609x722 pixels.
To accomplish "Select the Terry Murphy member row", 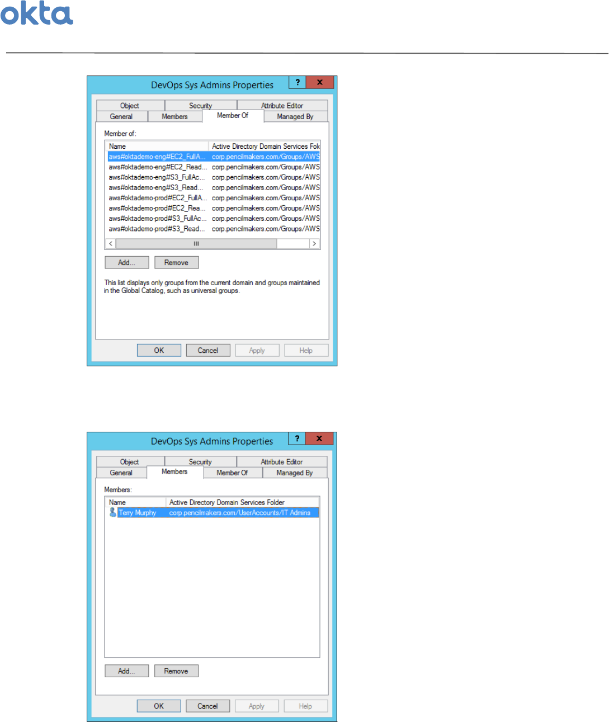I will pos(213,512).
